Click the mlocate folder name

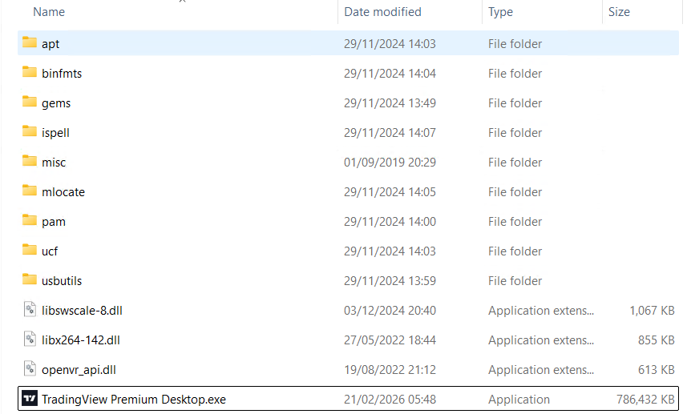click(x=63, y=192)
